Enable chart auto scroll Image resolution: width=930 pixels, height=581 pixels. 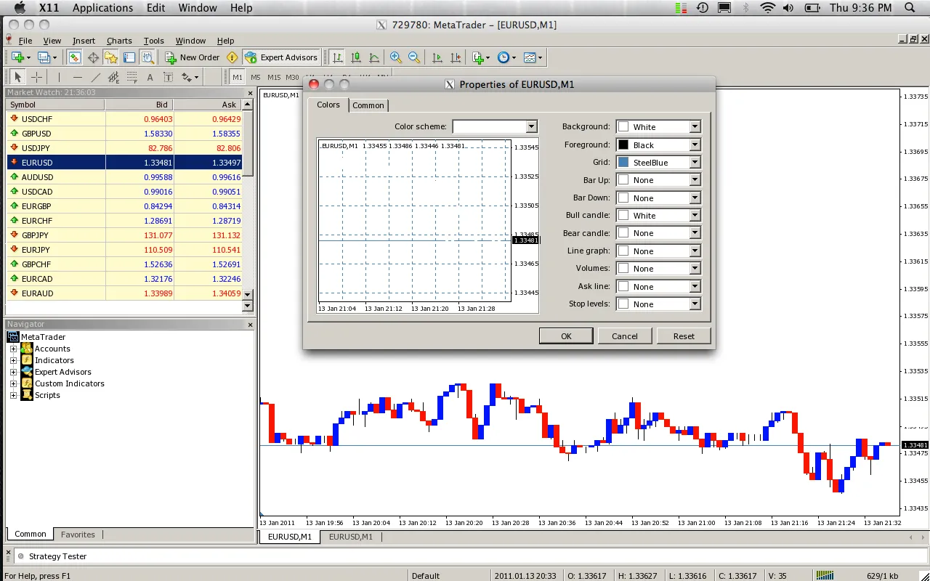coord(437,57)
